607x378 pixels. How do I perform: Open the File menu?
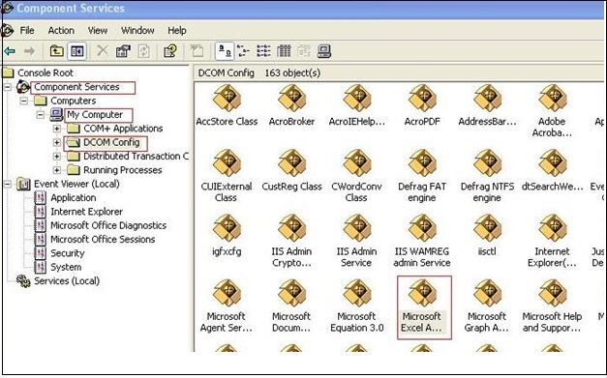coord(27,31)
